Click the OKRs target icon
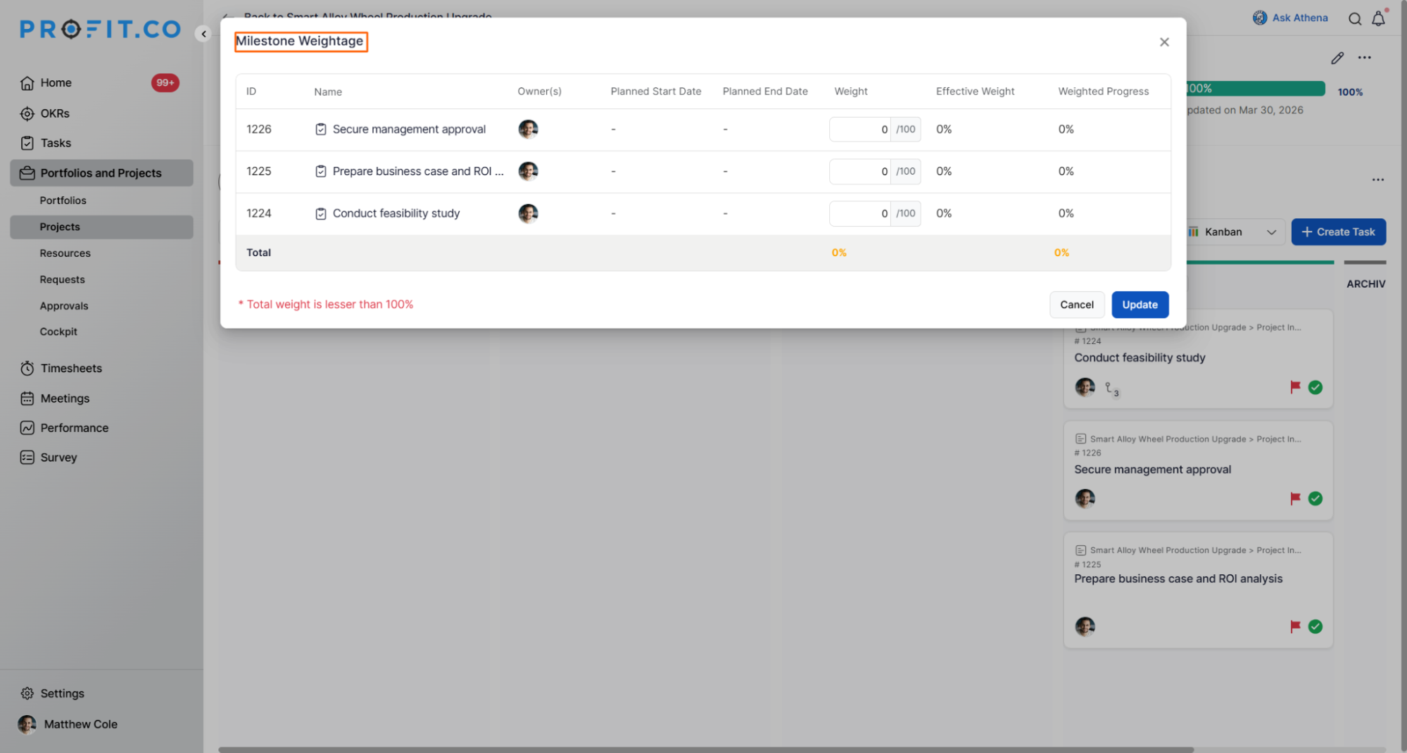Image resolution: width=1407 pixels, height=753 pixels. [27, 113]
